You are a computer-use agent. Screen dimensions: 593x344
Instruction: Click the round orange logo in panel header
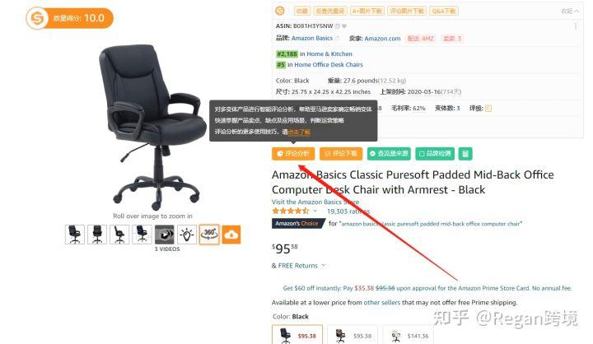click(280, 11)
